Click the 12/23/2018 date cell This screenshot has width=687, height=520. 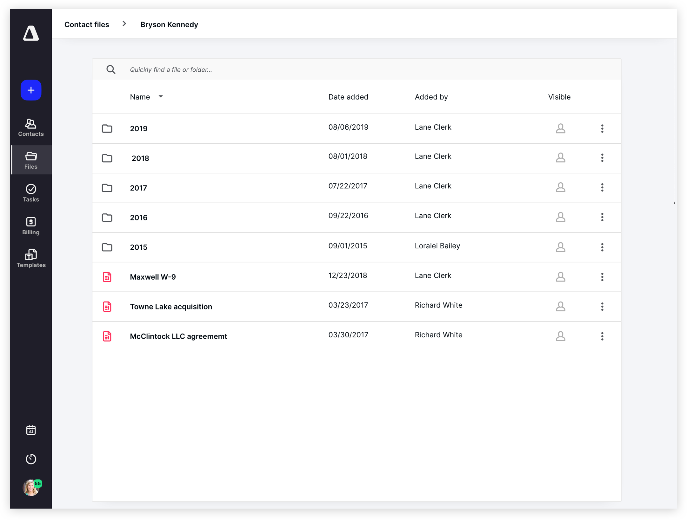348,276
